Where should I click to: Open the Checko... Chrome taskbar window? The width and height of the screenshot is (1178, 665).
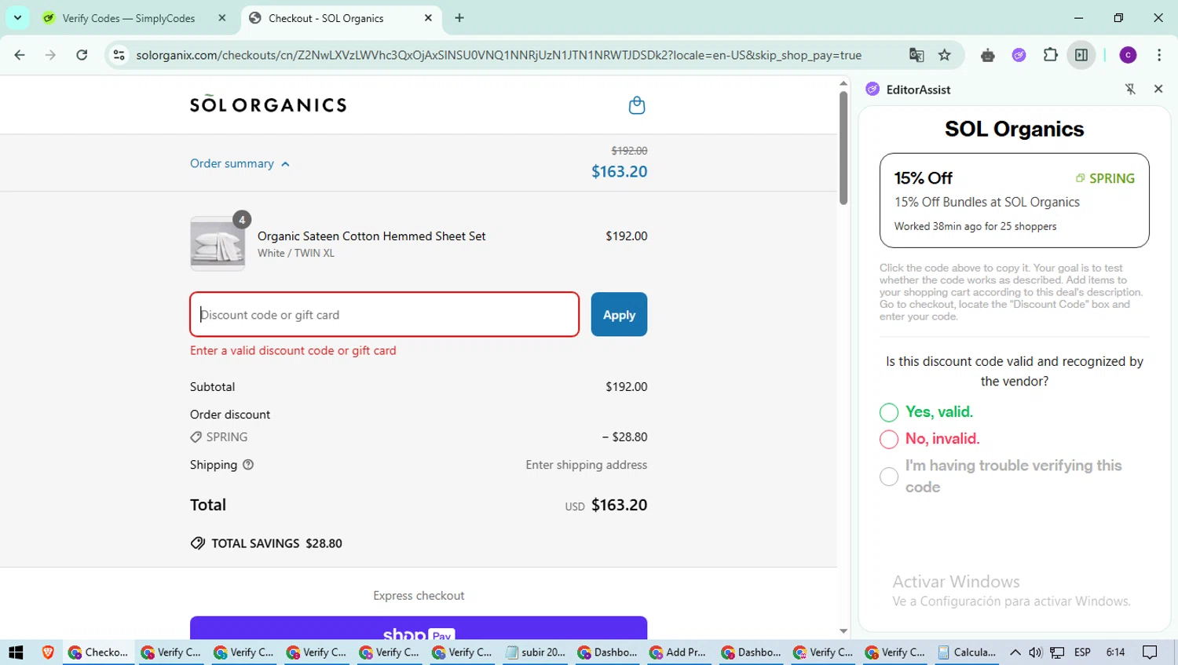coord(98,652)
